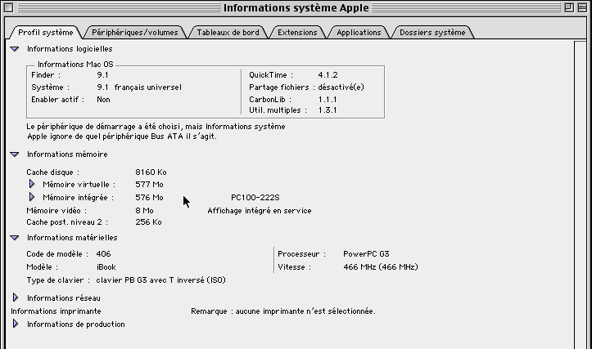Click 'Affichage intégré en service' text

260,211
